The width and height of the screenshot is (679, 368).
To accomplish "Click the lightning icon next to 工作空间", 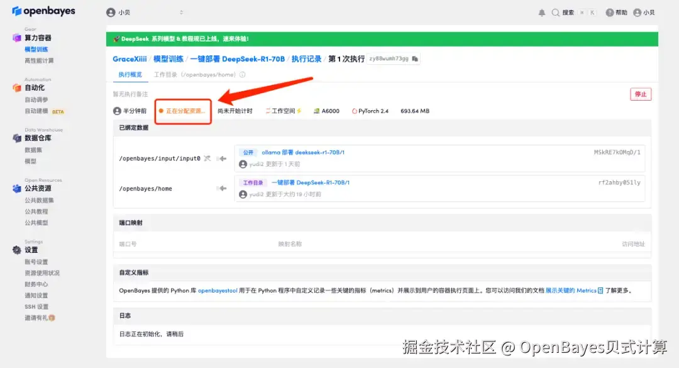I will pyautogui.click(x=299, y=111).
